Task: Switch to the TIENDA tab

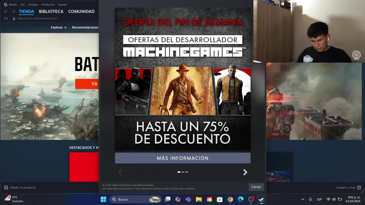Action: (26, 11)
